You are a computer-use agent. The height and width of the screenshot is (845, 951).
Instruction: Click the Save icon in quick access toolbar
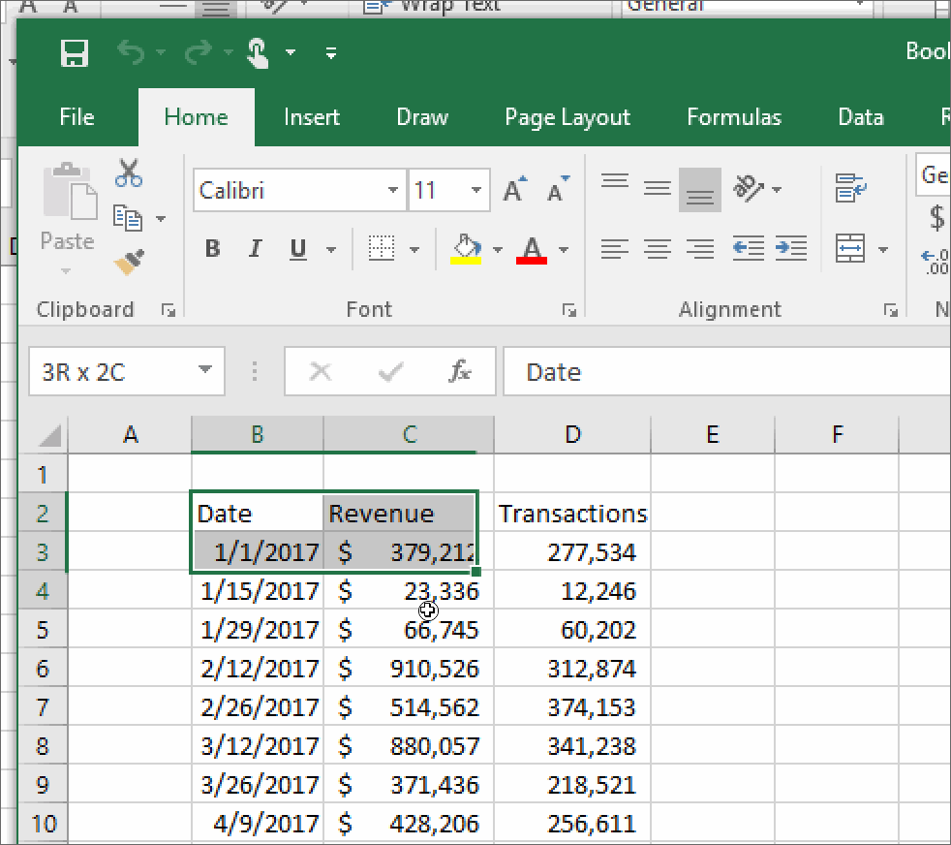point(75,52)
